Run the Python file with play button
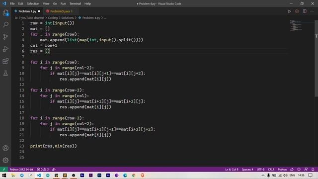Image resolution: width=318 pixels, height=179 pixels. 289,11
